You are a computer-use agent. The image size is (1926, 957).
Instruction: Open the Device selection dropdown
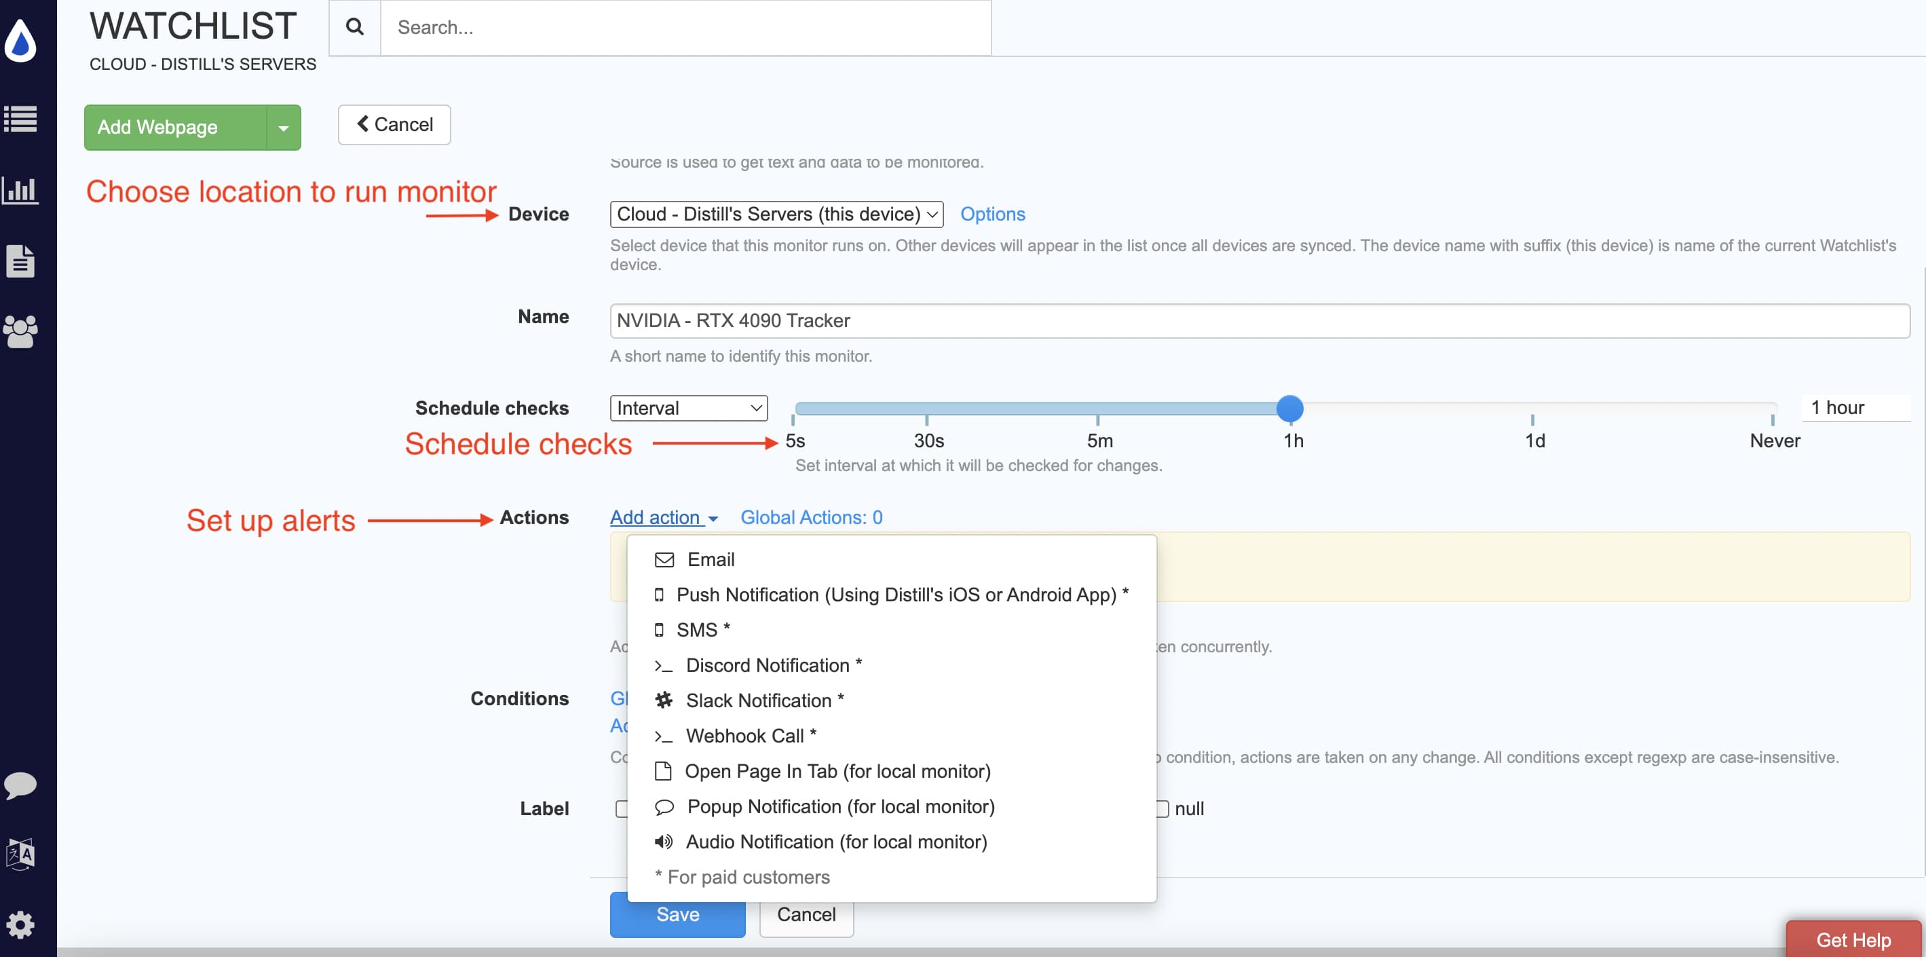[x=775, y=214]
